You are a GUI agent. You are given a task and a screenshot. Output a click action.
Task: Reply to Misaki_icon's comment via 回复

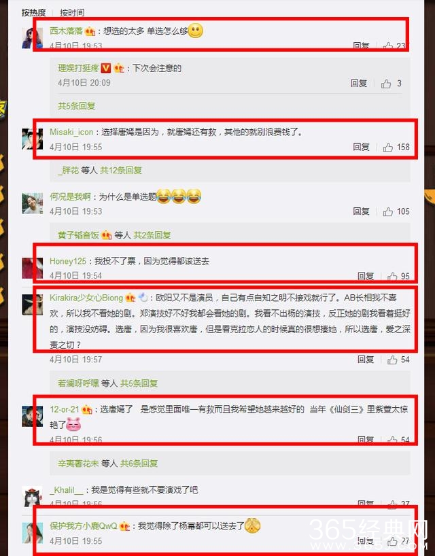(x=362, y=147)
